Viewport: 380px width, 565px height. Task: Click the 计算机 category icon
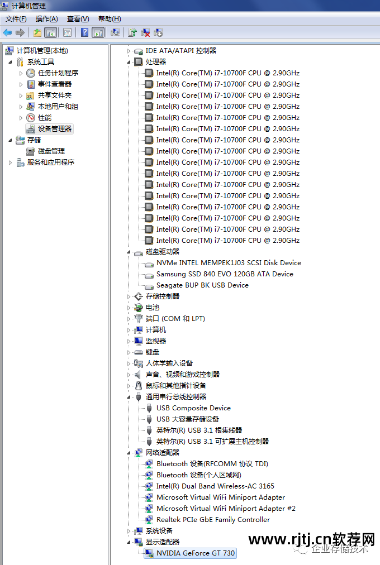click(139, 330)
